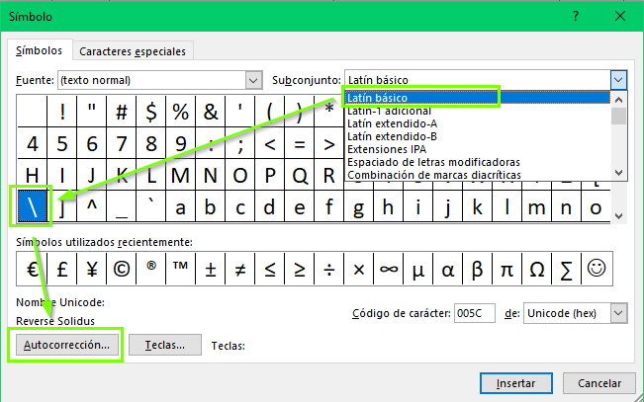Open the Fuente font dropdown
Image resolution: width=644 pixels, height=402 pixels.
[x=254, y=80]
